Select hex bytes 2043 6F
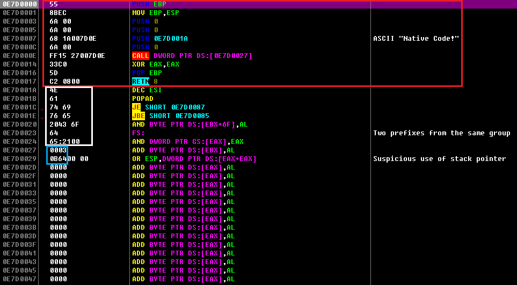The width and height of the screenshot is (517, 285). click(x=64, y=124)
